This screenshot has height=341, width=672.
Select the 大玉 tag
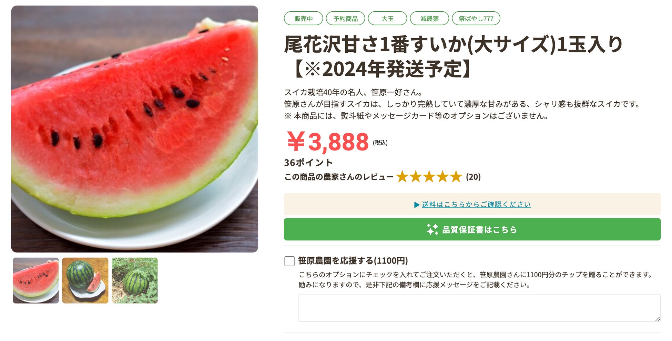tap(387, 19)
